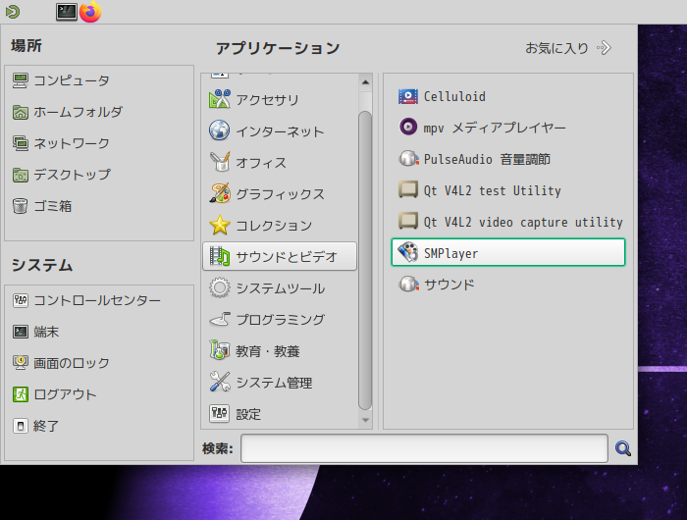Click the ネットワーク network icon
The width and height of the screenshot is (687, 520).
pos(21,143)
